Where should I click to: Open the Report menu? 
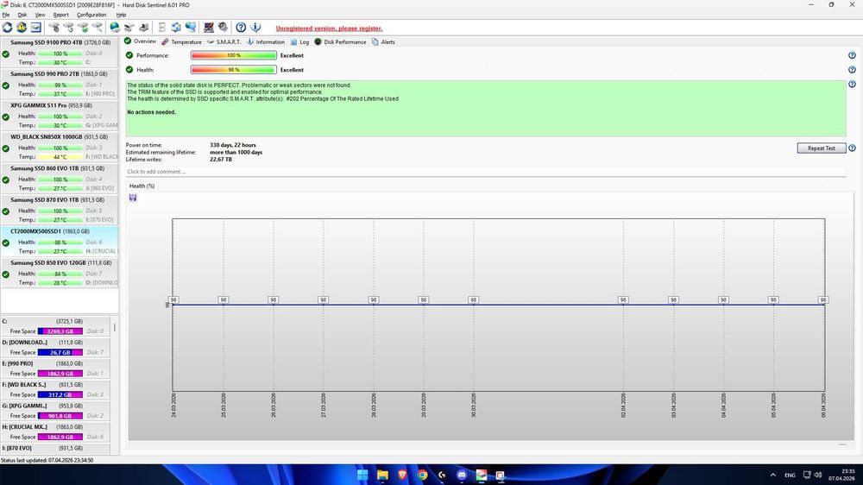pyautogui.click(x=60, y=15)
